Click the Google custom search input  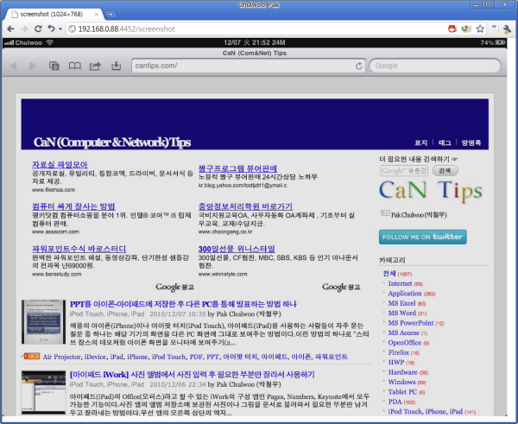tap(404, 171)
